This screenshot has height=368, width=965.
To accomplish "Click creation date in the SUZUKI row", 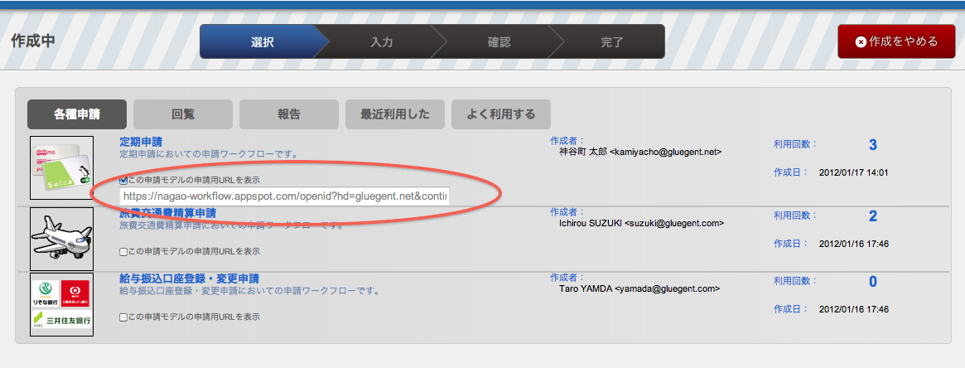I will pos(854,244).
